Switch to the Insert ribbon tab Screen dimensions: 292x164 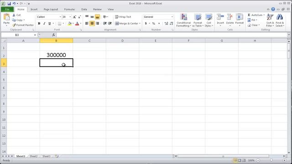point(34,9)
